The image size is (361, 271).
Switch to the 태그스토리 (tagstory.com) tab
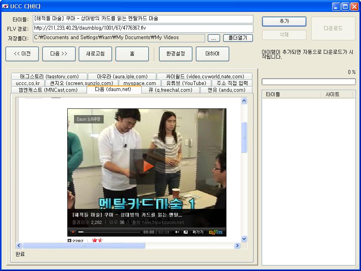point(49,76)
